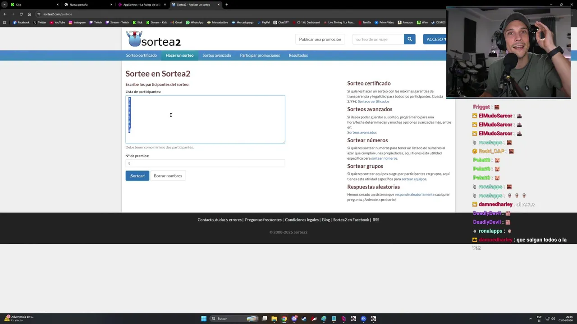Open the responde aleatoriamente link
577x324 pixels.
[x=414, y=194]
